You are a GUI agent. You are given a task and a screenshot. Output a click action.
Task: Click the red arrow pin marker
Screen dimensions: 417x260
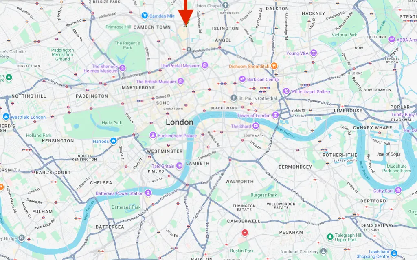pos(186,13)
